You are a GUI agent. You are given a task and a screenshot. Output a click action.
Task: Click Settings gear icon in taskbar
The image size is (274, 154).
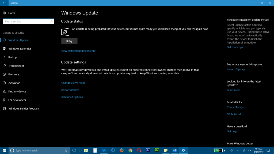184,150
